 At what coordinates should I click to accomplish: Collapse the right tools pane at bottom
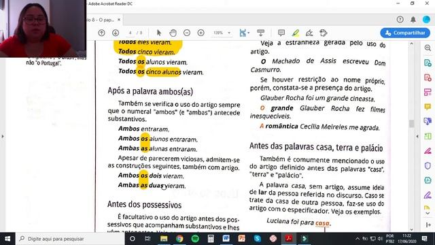[428, 225]
